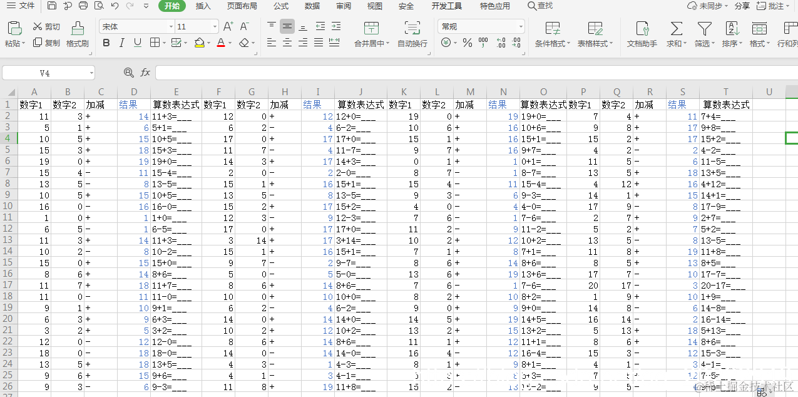Viewport: 798px width, 397px height.
Task: Apply the thousands separator (000) format
Action: tap(483, 43)
